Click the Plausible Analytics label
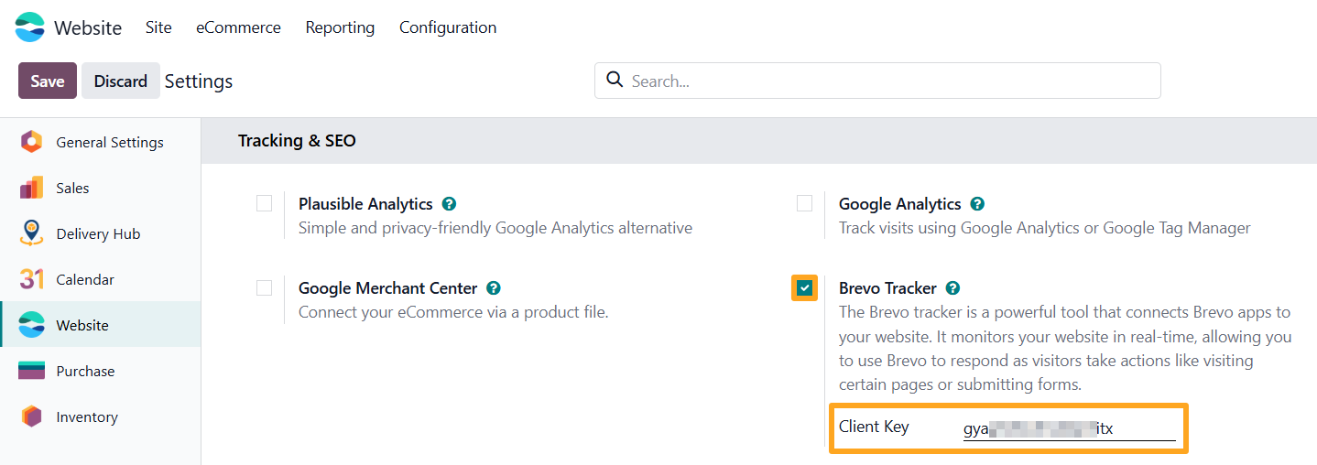The width and height of the screenshot is (1317, 465). coord(365,204)
